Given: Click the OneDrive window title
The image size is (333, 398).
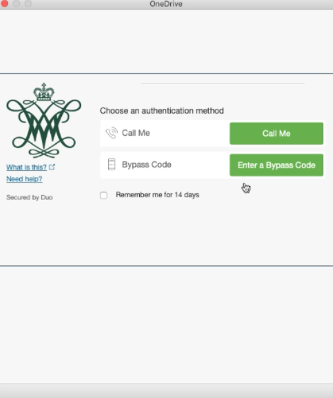Looking at the screenshot, I should point(166,4).
